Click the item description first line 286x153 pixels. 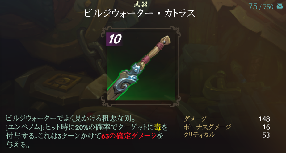70,118
